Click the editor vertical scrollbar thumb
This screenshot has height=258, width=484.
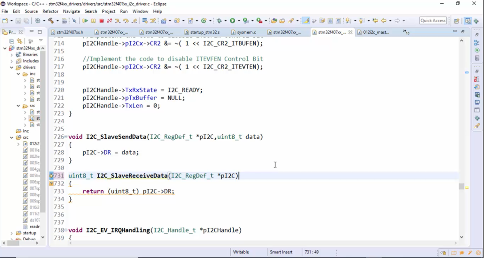pyautogui.click(x=461, y=186)
